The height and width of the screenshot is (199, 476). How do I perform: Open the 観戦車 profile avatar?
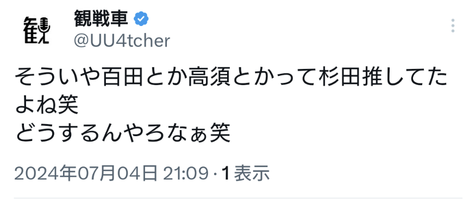point(37,30)
